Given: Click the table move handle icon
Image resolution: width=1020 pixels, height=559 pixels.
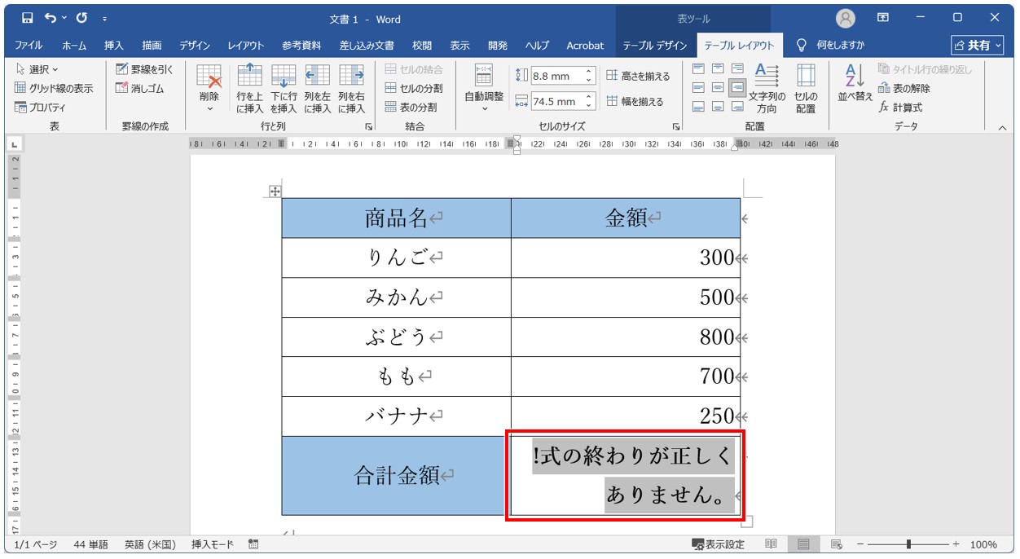Looking at the screenshot, I should click(275, 191).
